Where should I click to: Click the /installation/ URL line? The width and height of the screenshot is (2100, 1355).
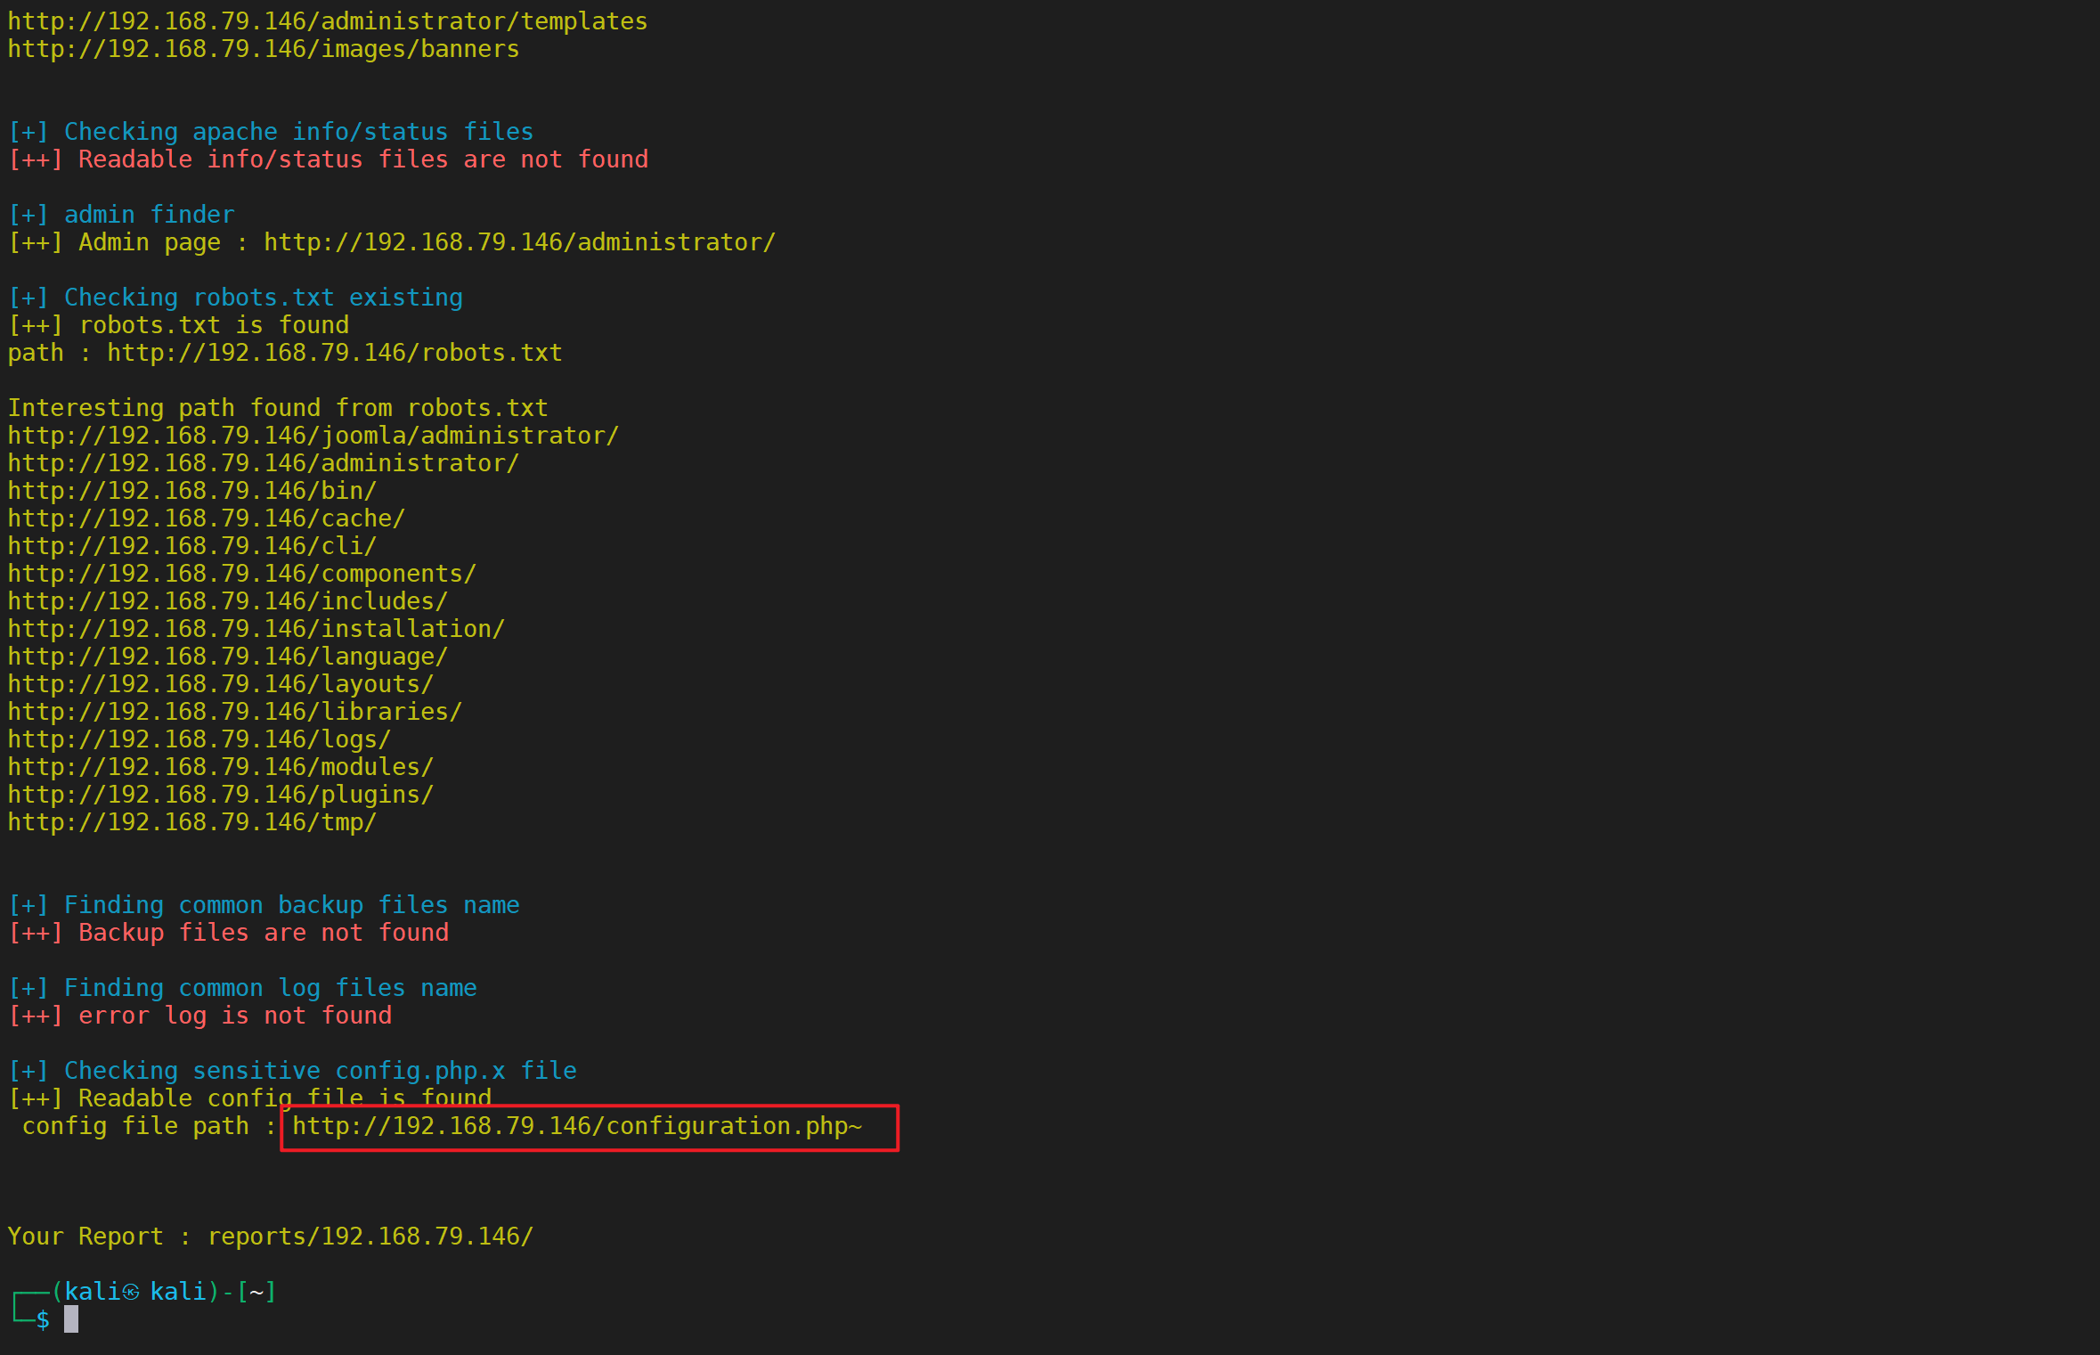[256, 629]
